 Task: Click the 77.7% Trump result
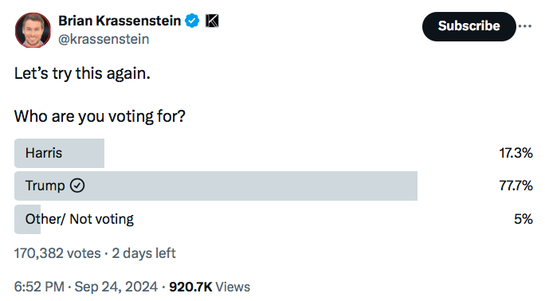(x=516, y=186)
